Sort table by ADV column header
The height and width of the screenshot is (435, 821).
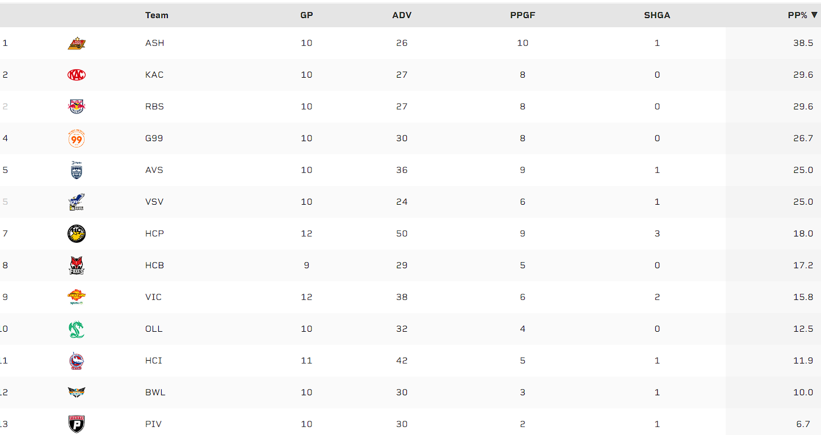[x=402, y=15]
